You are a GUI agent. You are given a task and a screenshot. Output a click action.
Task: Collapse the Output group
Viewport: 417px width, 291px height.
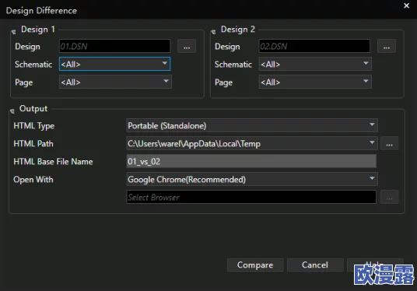click(12, 111)
